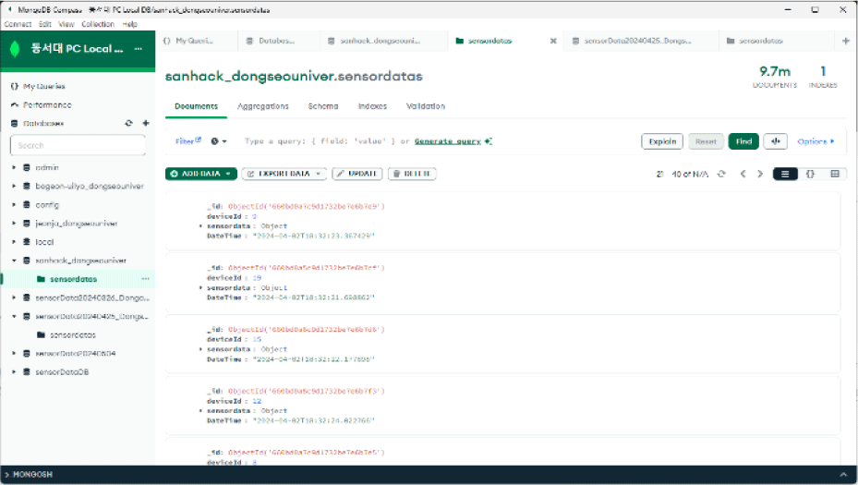Open the Connect menu
Image resolution: width=858 pixels, height=485 pixels.
pos(18,24)
